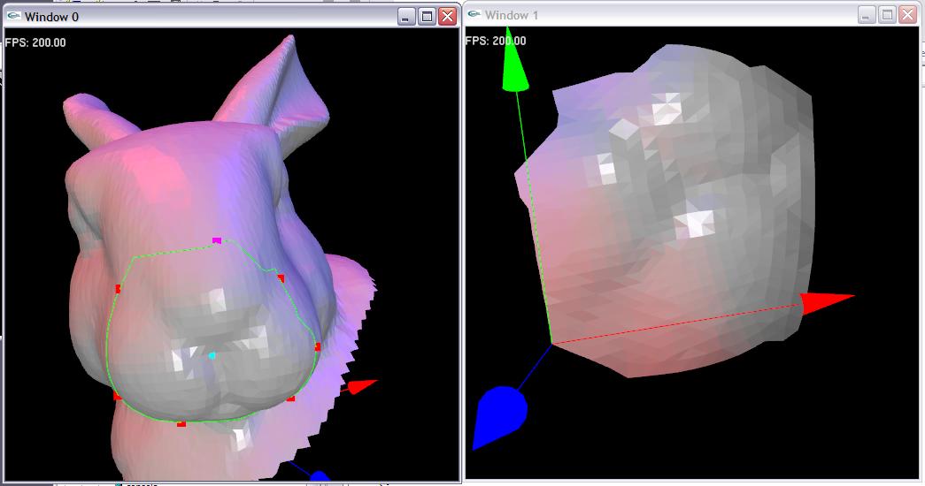Click the 'Window 1' title text
Image resolution: width=925 pixels, height=486 pixels.
click(x=512, y=15)
